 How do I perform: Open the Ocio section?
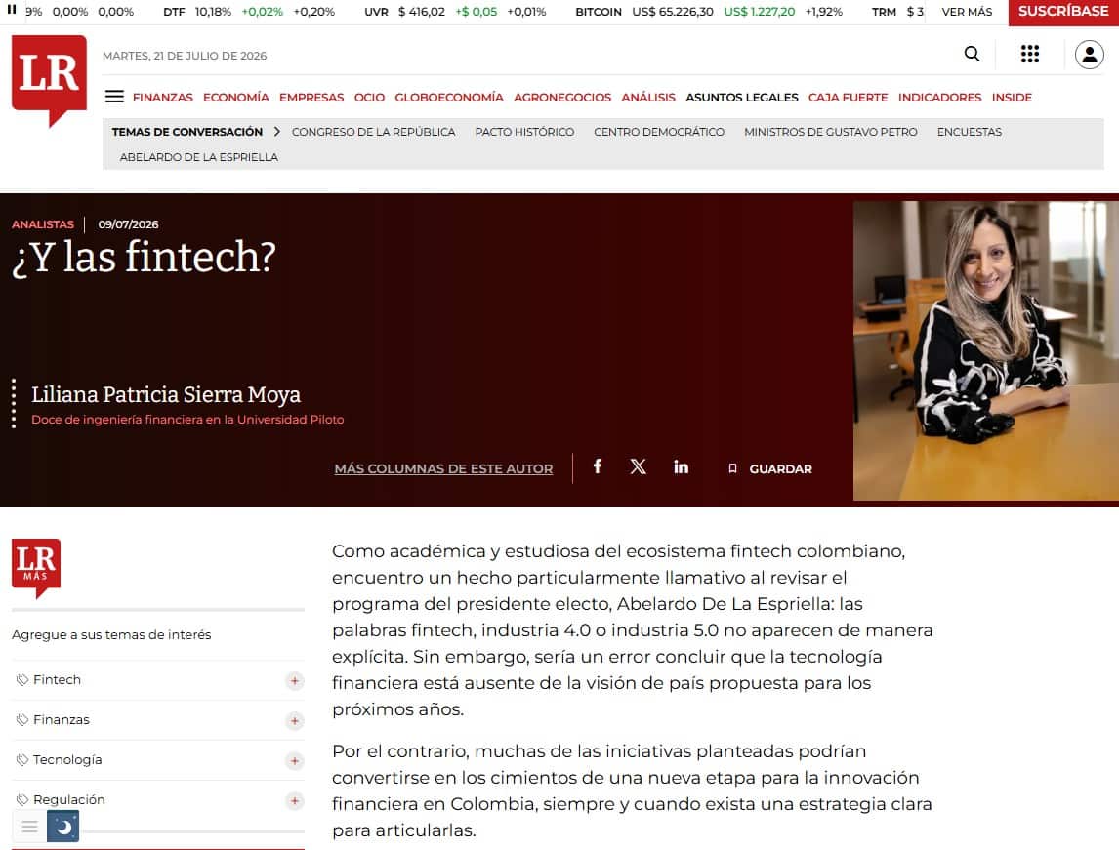369,97
